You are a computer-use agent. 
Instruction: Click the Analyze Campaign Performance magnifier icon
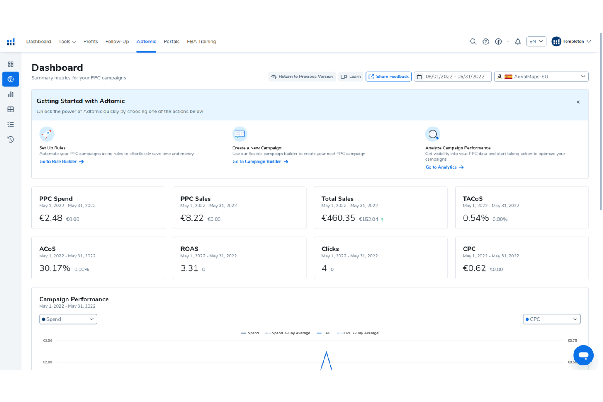pyautogui.click(x=433, y=134)
